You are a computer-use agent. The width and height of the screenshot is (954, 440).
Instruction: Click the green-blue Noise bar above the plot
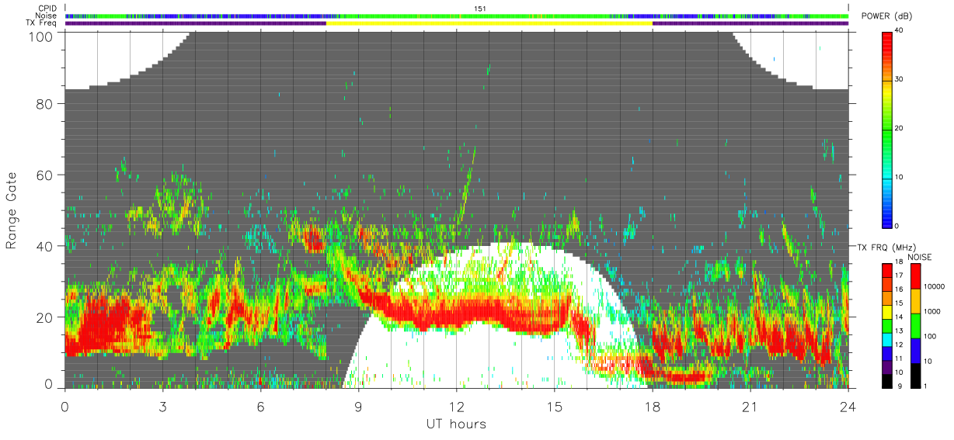[x=457, y=16]
